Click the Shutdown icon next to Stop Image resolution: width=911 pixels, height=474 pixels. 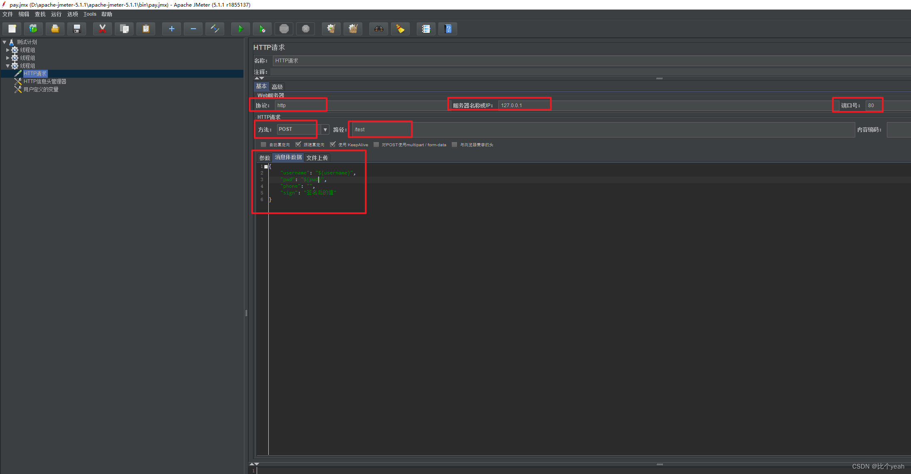(306, 29)
